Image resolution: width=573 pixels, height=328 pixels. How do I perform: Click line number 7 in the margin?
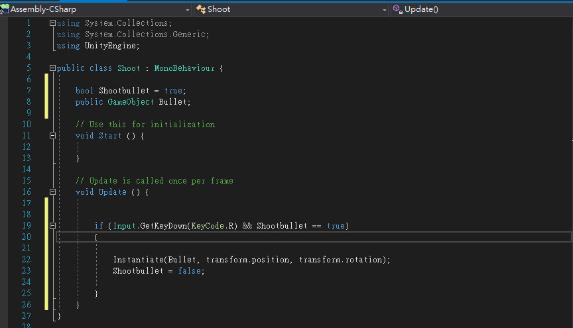[27, 90]
